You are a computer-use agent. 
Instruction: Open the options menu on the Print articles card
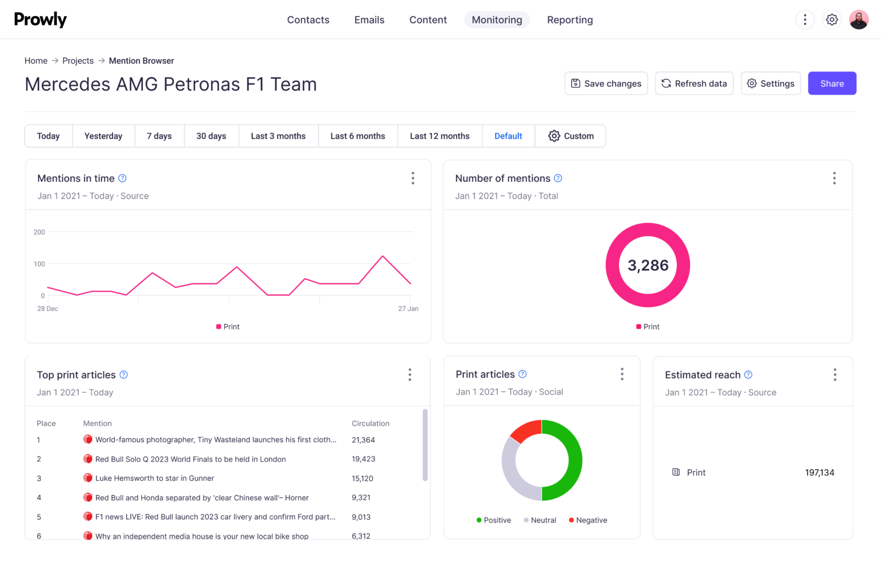point(622,373)
